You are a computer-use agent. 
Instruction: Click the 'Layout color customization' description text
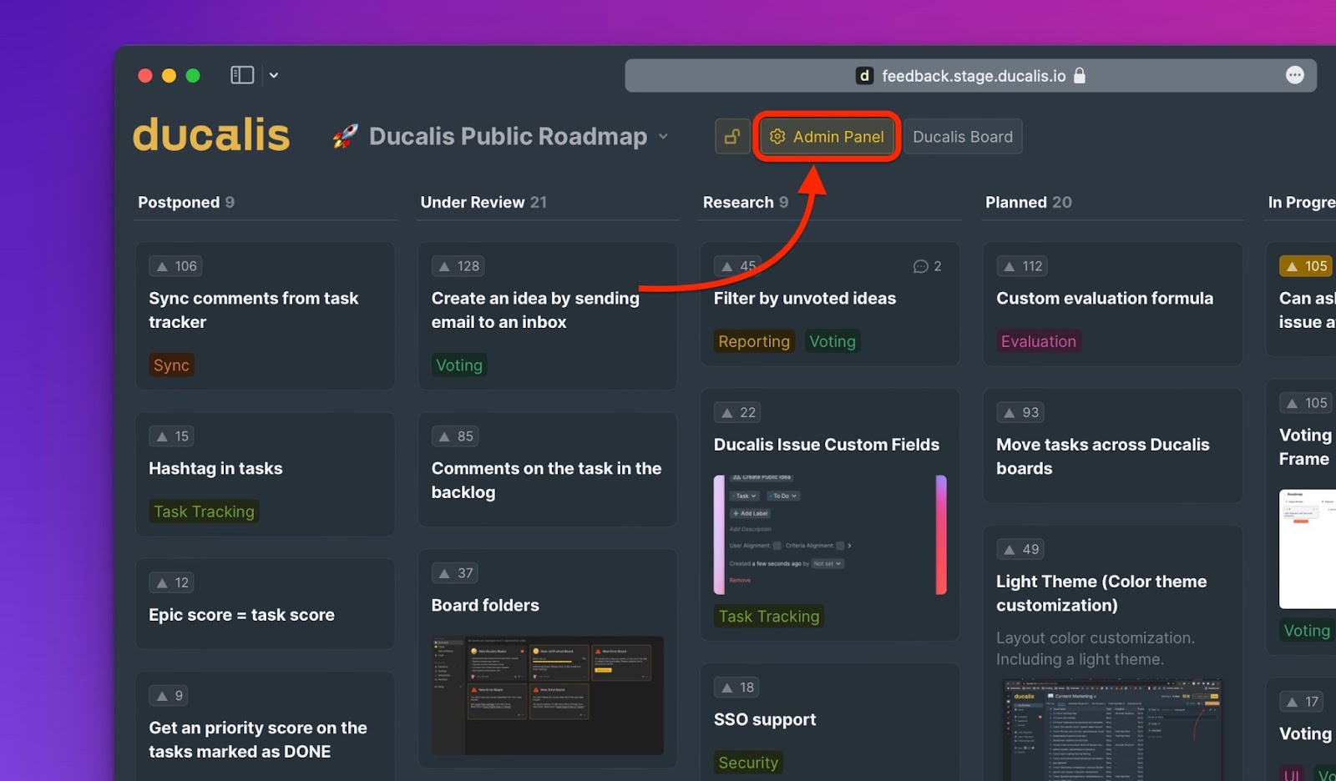1096,648
